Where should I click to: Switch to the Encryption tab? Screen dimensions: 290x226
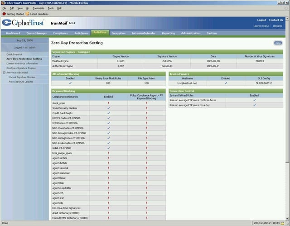coord(118,33)
